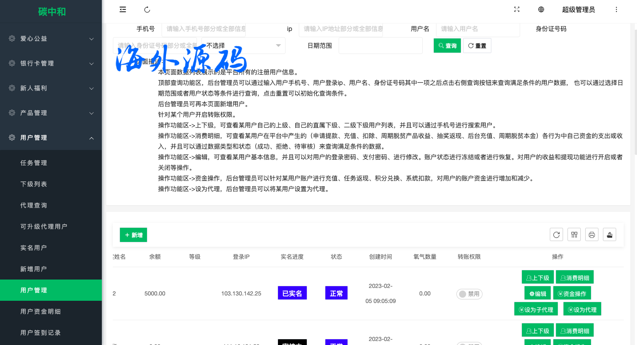
Task: Click the 日期范围 date range input field
Action: point(380,46)
